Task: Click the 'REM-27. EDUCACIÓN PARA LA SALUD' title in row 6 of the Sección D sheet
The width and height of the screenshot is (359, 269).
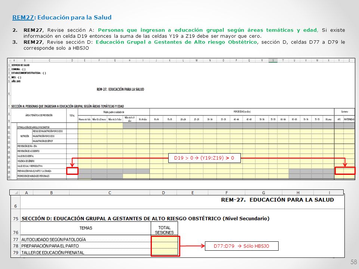Action: [277, 200]
